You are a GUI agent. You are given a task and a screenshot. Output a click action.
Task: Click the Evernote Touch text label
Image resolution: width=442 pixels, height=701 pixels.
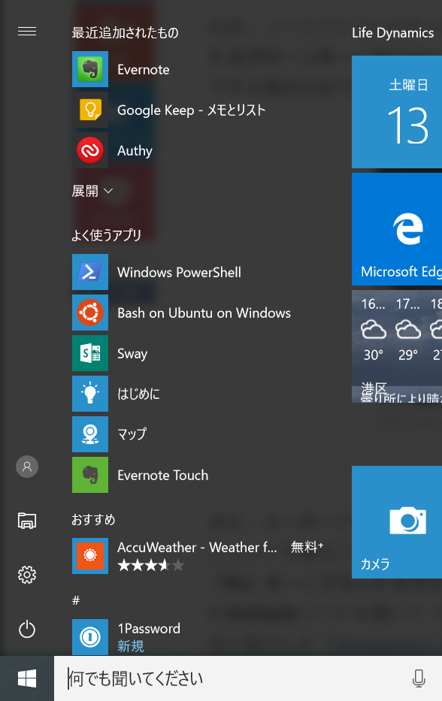click(x=163, y=476)
